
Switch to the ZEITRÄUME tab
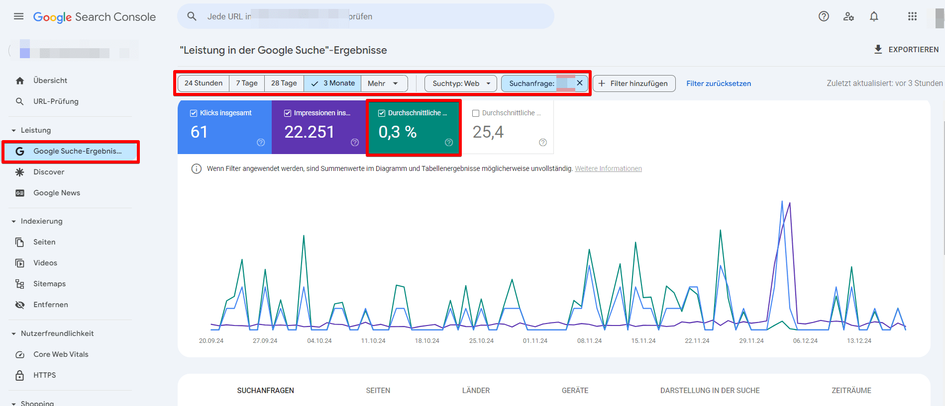[851, 391]
